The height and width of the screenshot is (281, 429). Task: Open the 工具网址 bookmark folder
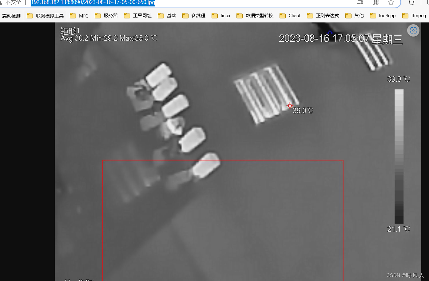click(138, 16)
